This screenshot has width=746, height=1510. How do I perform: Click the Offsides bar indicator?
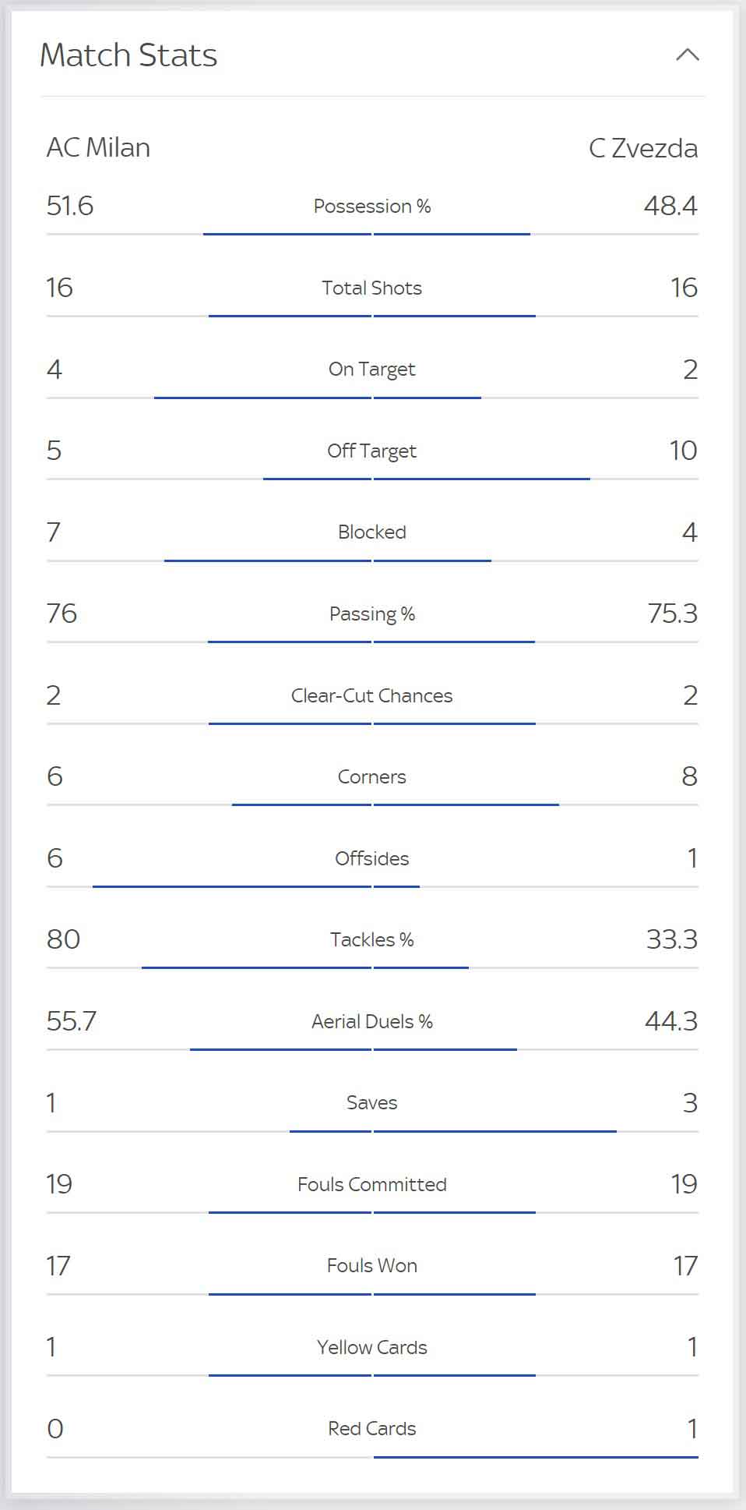[372, 886]
